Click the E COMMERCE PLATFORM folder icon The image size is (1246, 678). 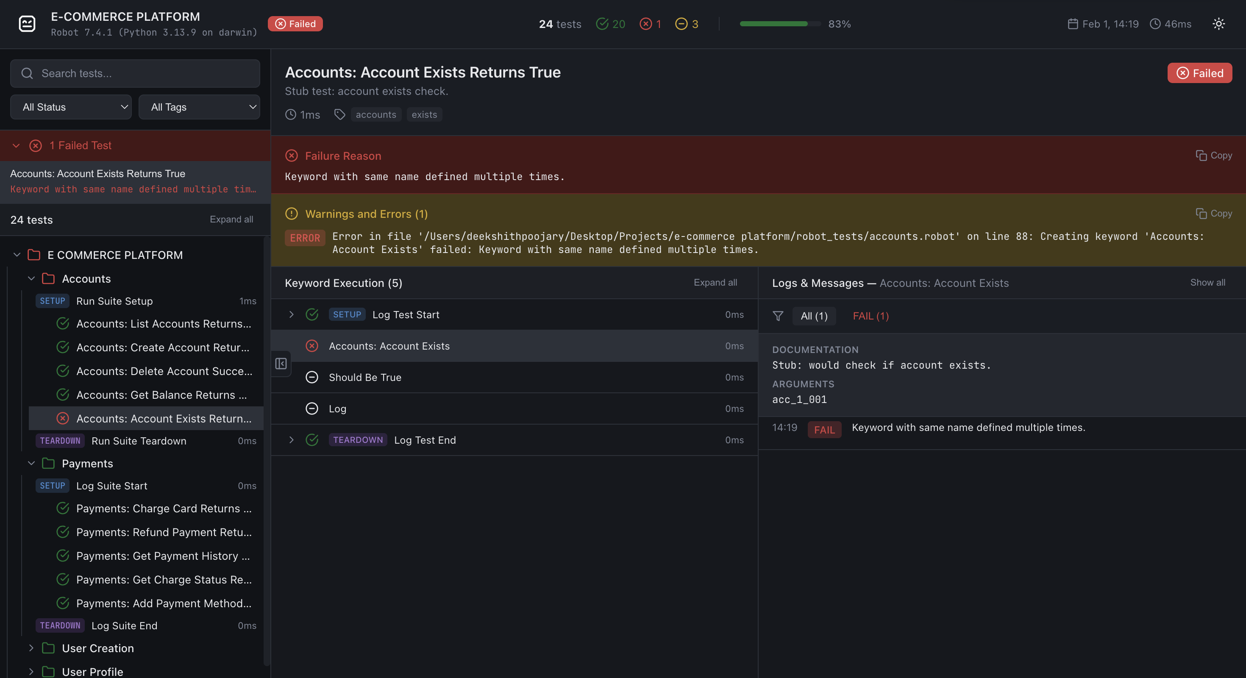point(34,255)
